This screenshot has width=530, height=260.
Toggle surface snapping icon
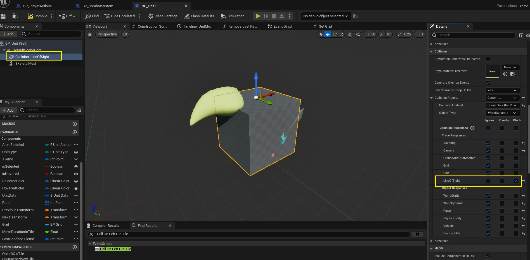tap(358, 34)
